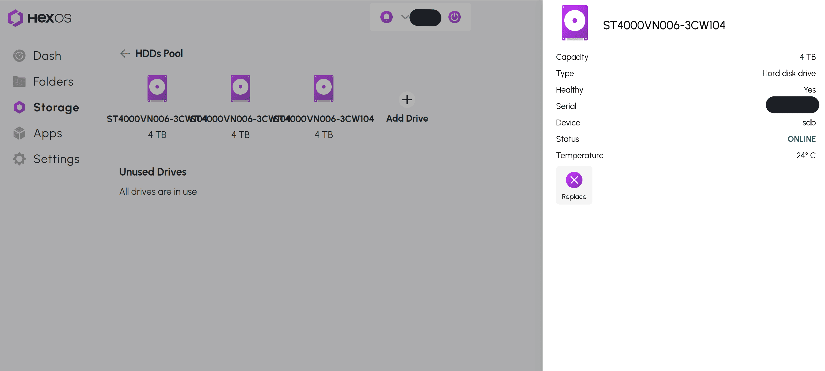Click the Storage hexagon icon
Viewport: 825px width, 371px height.
[x=19, y=107]
